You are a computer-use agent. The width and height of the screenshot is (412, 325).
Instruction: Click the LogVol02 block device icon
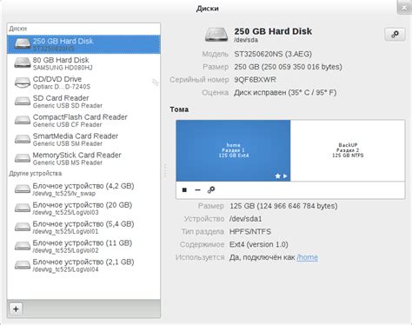tap(23, 246)
